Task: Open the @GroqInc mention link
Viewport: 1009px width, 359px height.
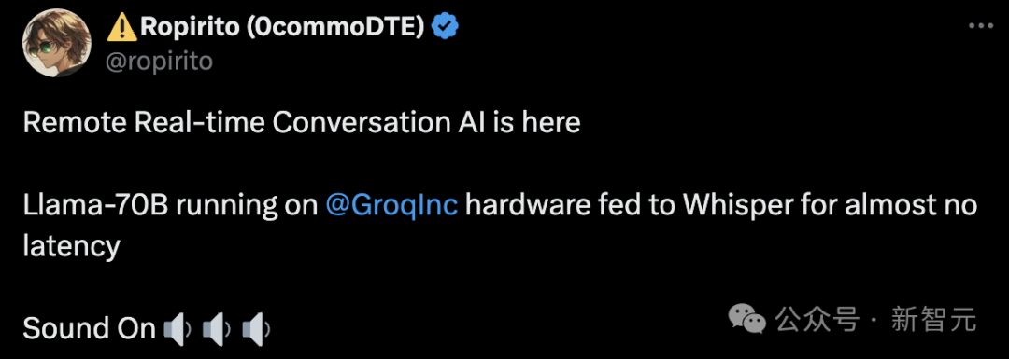Action: pos(391,206)
